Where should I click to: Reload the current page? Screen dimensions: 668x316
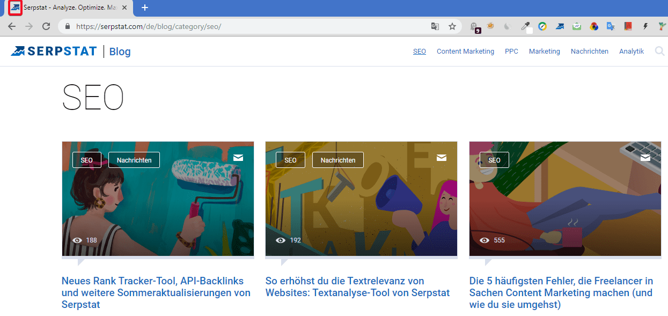[46, 26]
